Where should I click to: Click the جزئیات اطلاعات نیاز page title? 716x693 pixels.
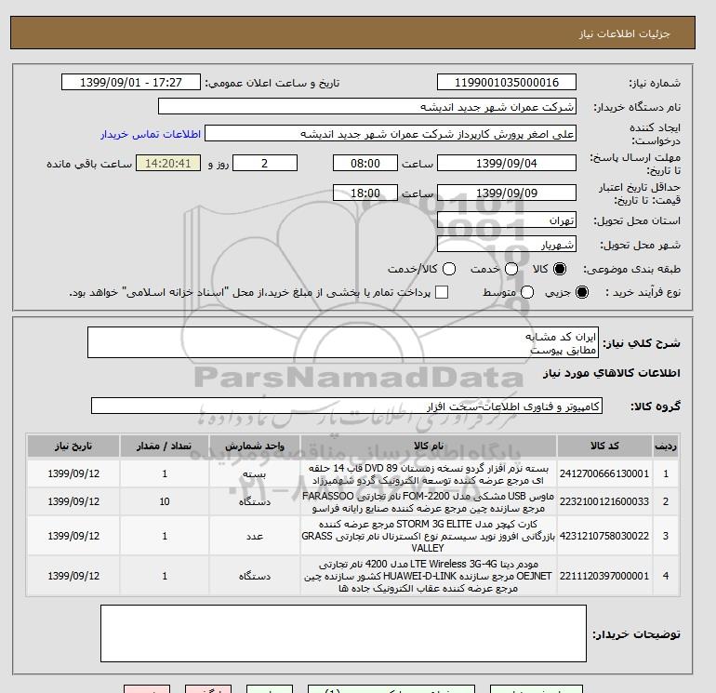pyautogui.click(x=624, y=33)
